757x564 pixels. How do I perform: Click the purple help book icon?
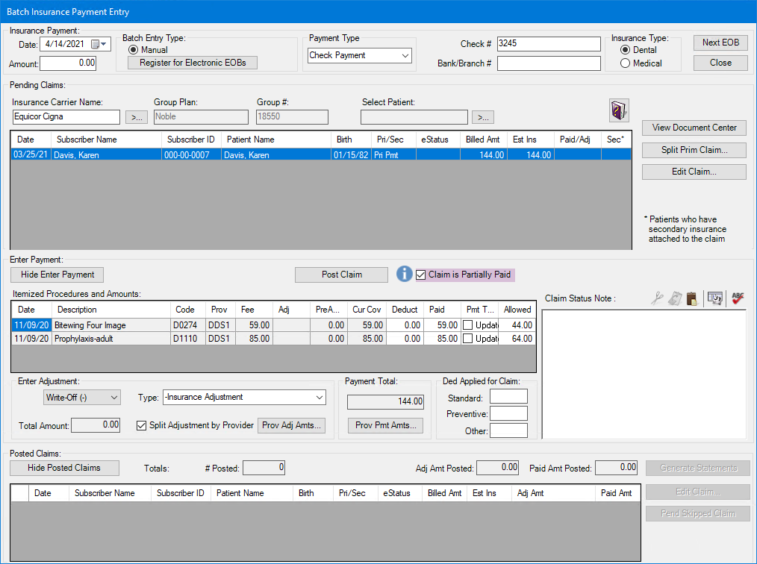click(620, 110)
